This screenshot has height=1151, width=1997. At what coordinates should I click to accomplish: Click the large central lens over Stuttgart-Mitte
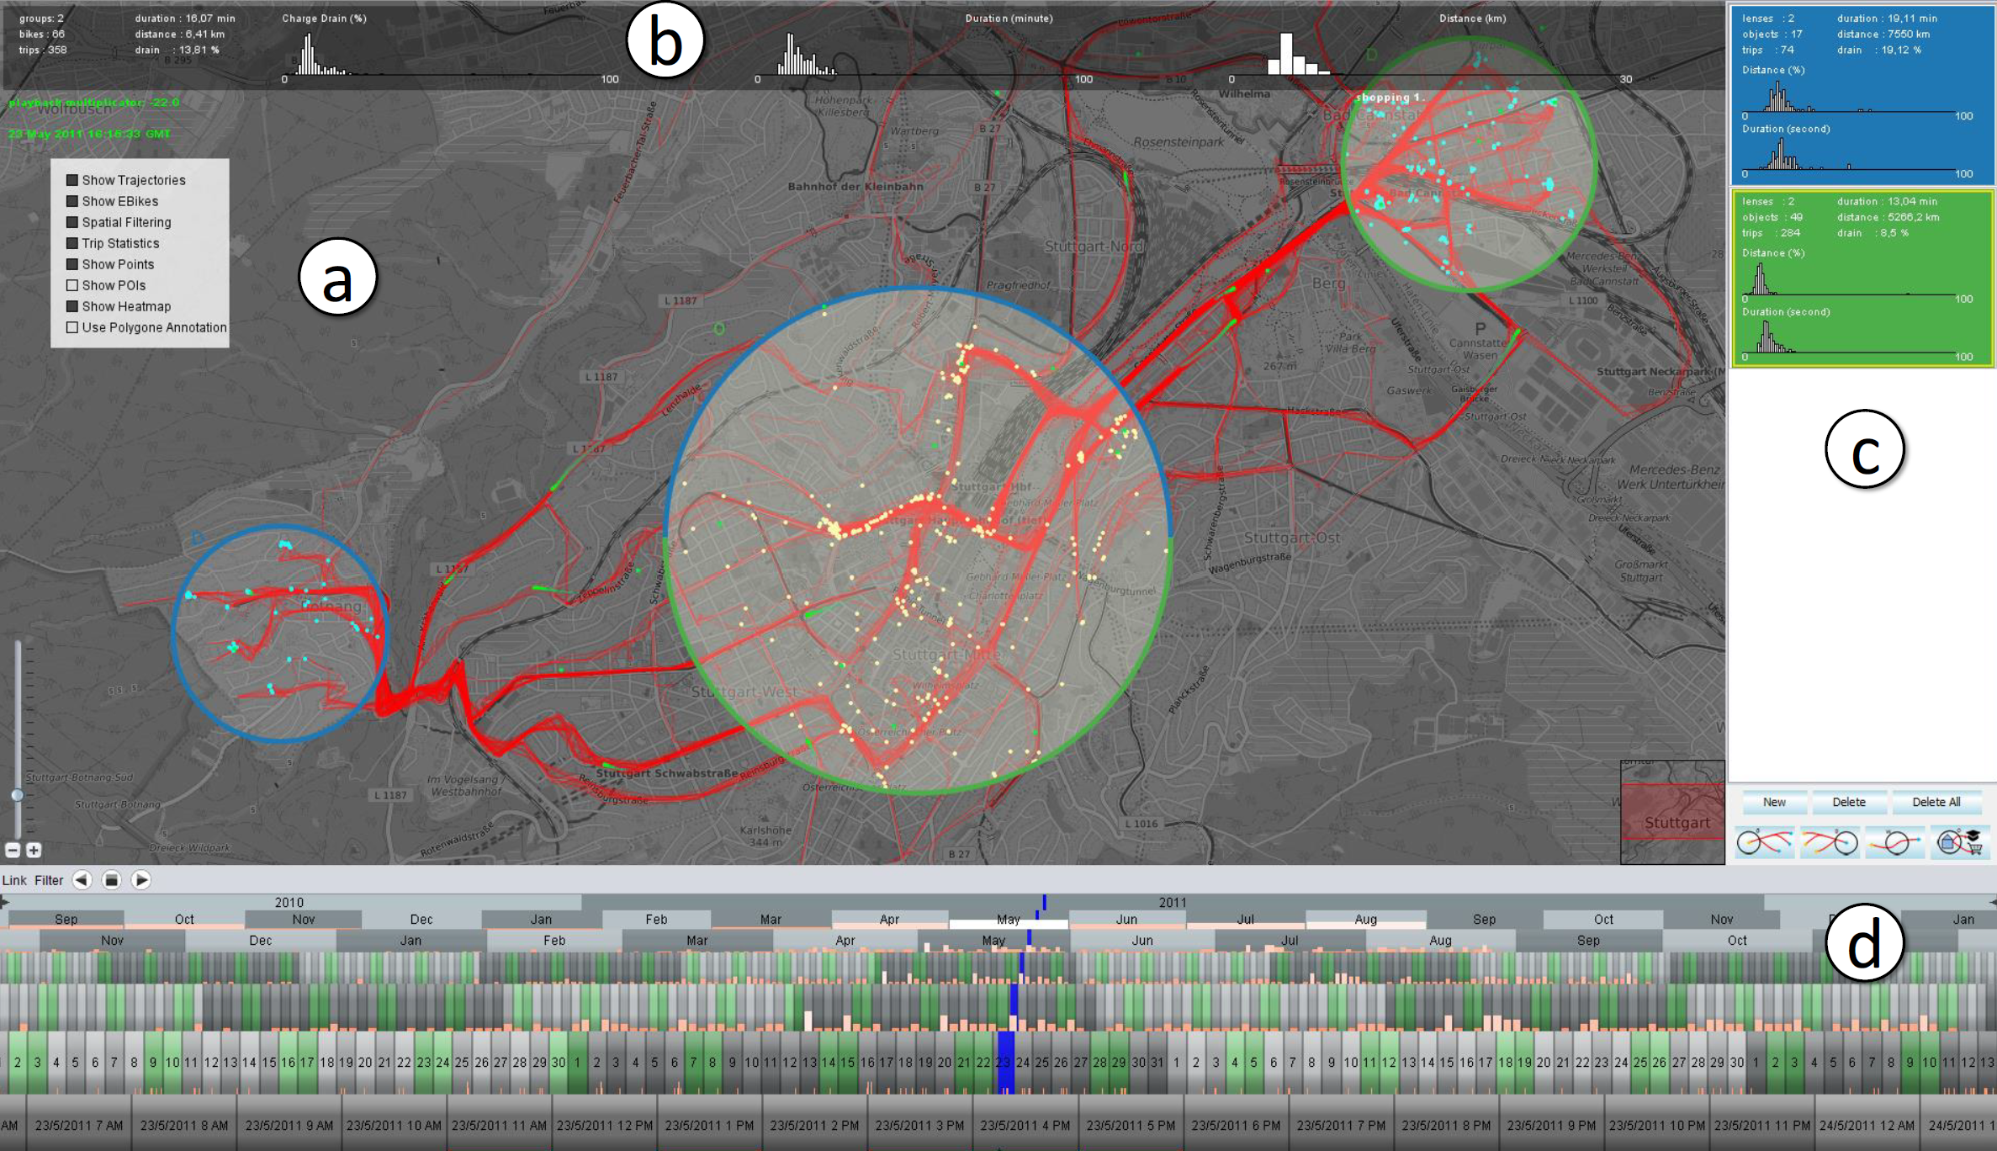pos(917,540)
